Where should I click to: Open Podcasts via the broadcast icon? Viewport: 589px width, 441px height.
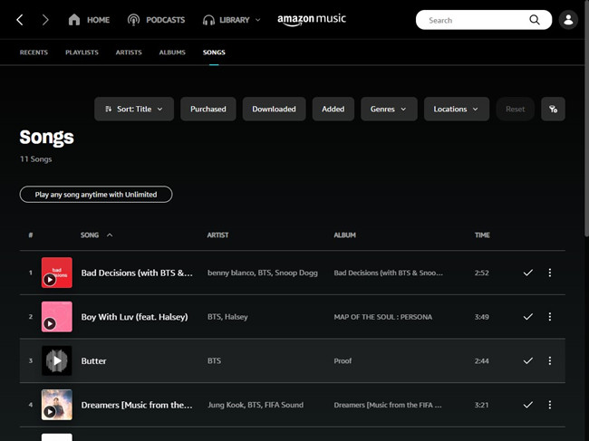click(133, 20)
